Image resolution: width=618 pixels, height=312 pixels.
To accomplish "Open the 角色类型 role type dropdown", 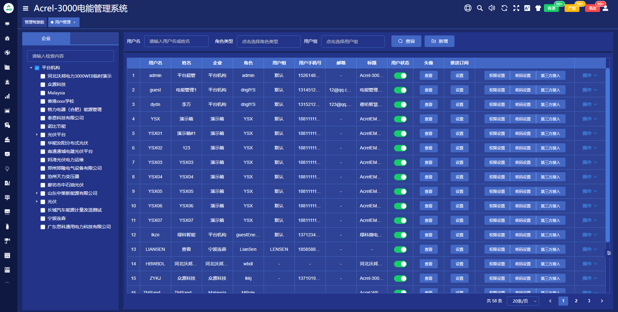I will (x=269, y=41).
